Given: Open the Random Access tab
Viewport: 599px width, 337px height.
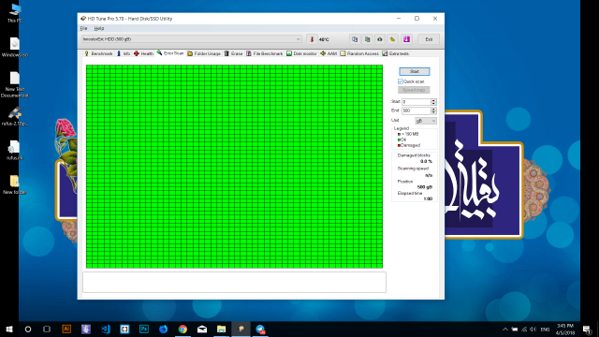Looking at the screenshot, I should point(359,53).
